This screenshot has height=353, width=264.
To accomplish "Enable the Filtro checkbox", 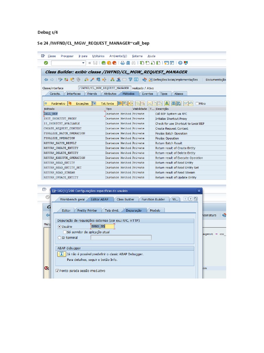I will pos(197,103).
